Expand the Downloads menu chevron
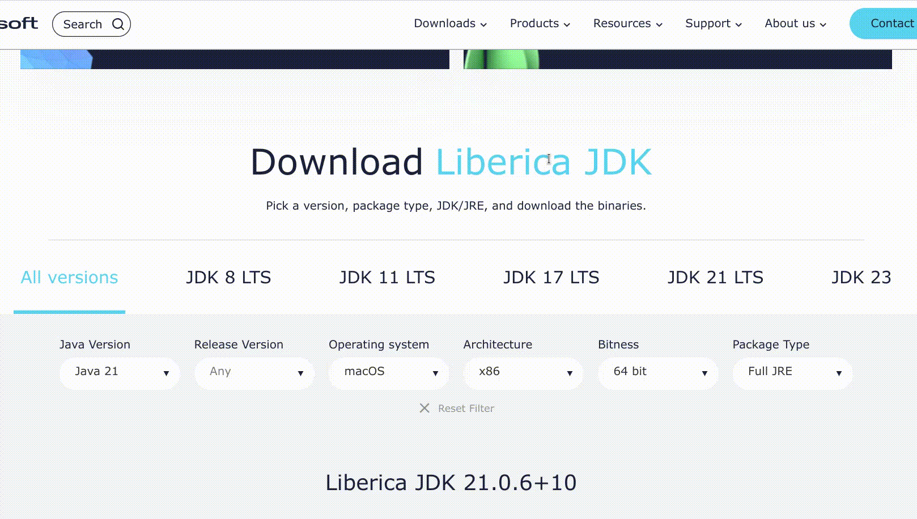 pos(483,24)
